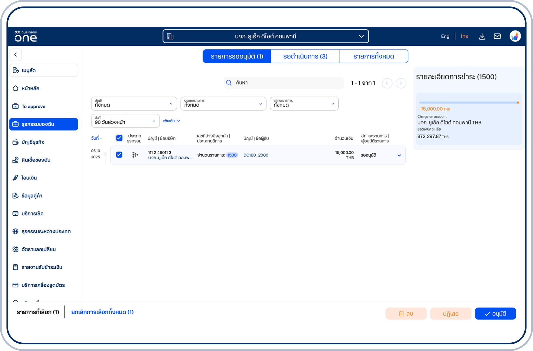This screenshot has width=533, height=351.
Task: Click ยกเลิกการเลือกทั้งหมด (1) link
Action: (x=102, y=312)
